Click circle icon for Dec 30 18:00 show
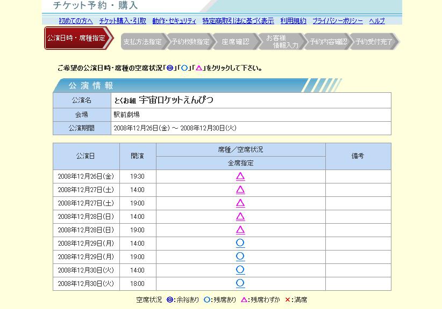This screenshot has width=442, height=309. pos(240,283)
